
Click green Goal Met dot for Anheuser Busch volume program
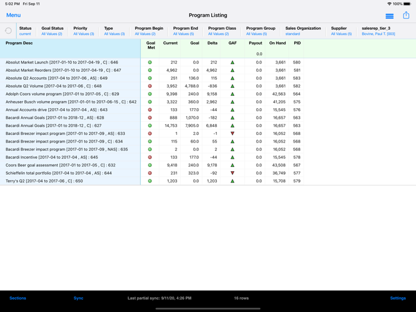coord(150,102)
